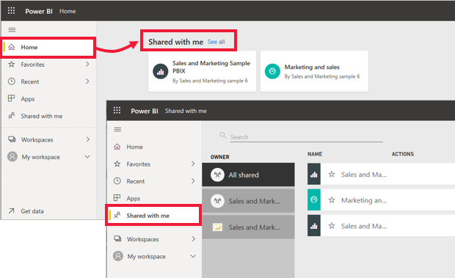This screenshot has height=278, width=455.
Task: Open Get data in back window
Action: (48, 211)
